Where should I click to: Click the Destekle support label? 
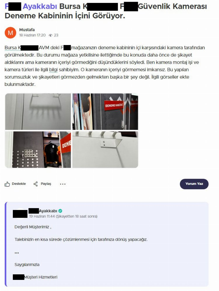19,184
